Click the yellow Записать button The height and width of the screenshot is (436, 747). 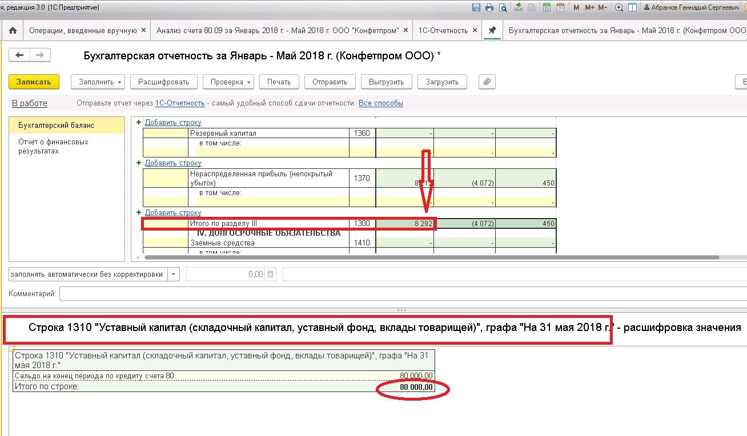pos(33,82)
